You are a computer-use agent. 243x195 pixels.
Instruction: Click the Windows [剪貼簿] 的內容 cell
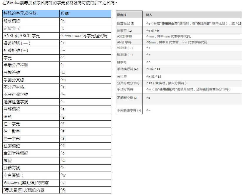tap(26, 183)
